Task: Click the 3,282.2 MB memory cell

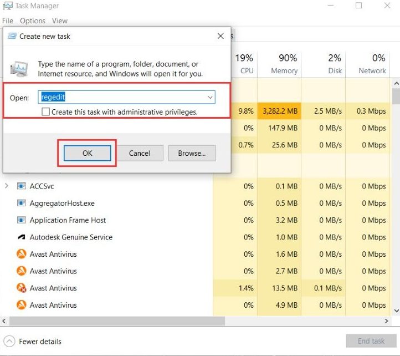Action: tap(279, 111)
